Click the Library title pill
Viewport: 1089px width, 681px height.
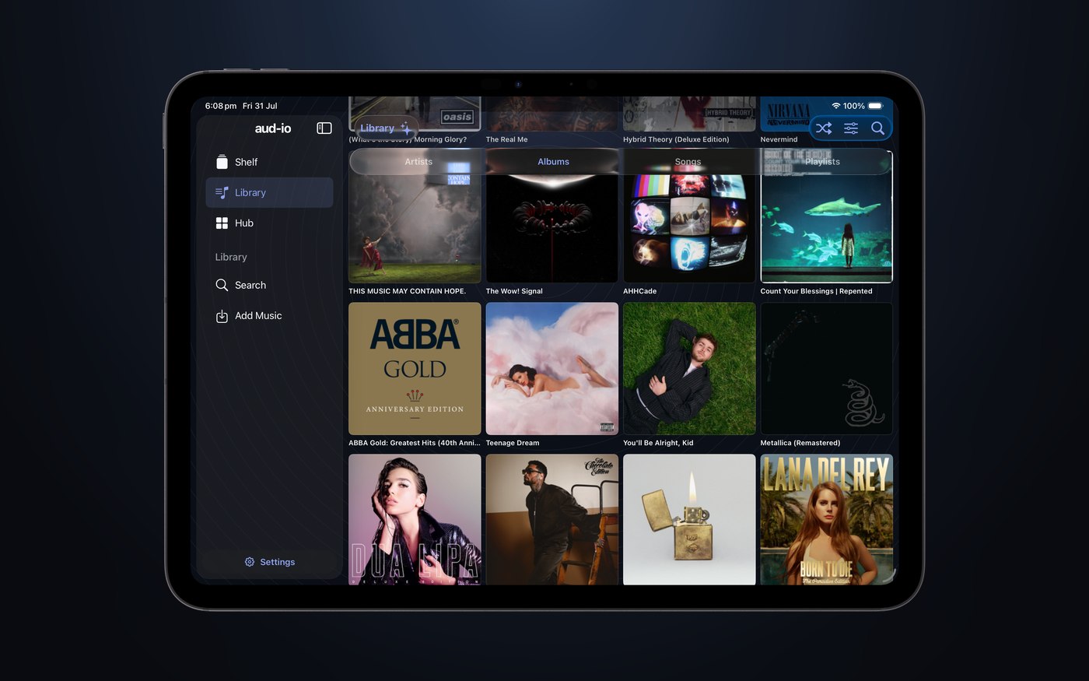(387, 128)
